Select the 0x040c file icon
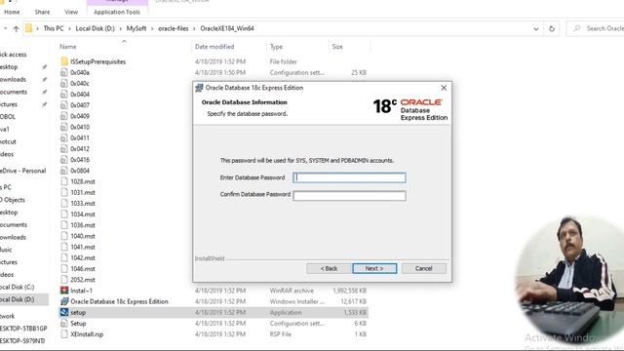Viewport: 624px width, 351px height. 64,84
